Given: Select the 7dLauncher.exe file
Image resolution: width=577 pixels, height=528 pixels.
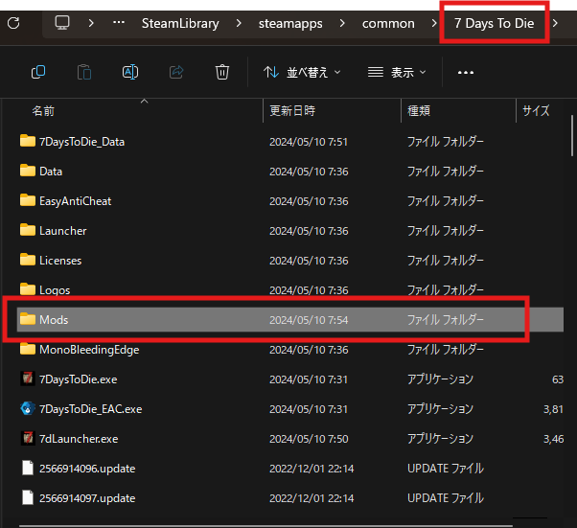Looking at the screenshot, I should (290, 439).
